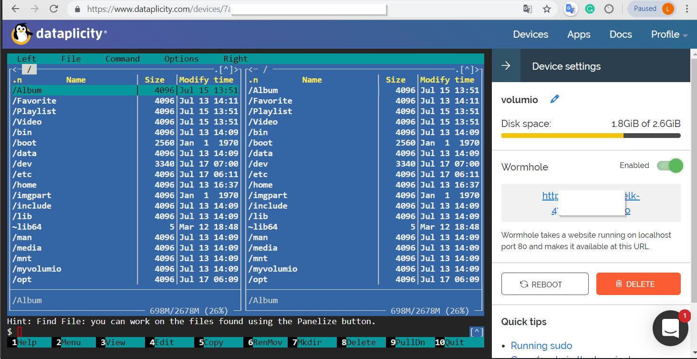Open the Wormhole URL link
This screenshot has height=359, width=697.
click(591, 203)
